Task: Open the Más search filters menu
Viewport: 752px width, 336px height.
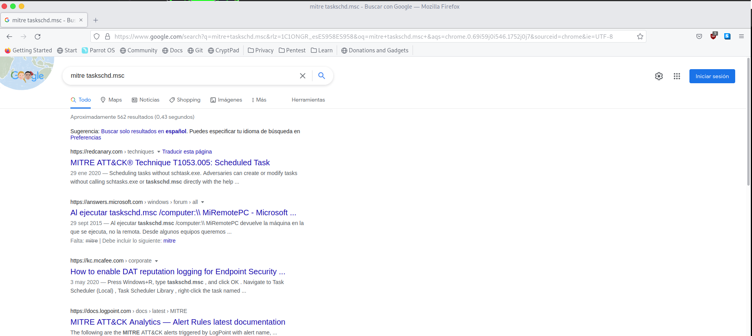Action: 259,100
